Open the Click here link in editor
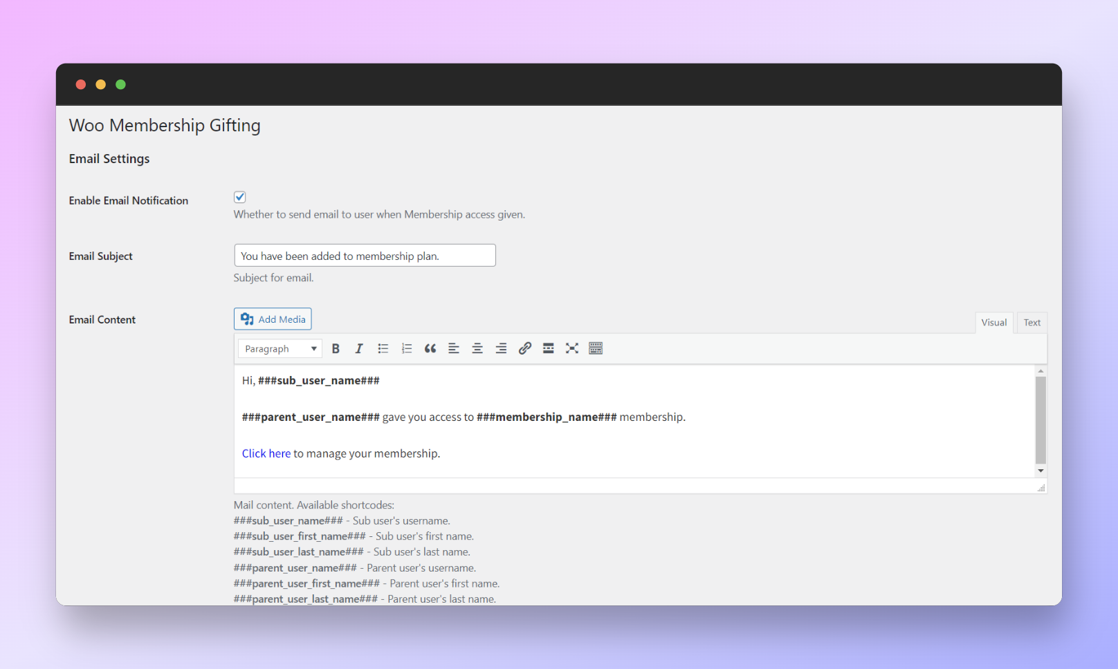The width and height of the screenshot is (1118, 669). pos(266,453)
